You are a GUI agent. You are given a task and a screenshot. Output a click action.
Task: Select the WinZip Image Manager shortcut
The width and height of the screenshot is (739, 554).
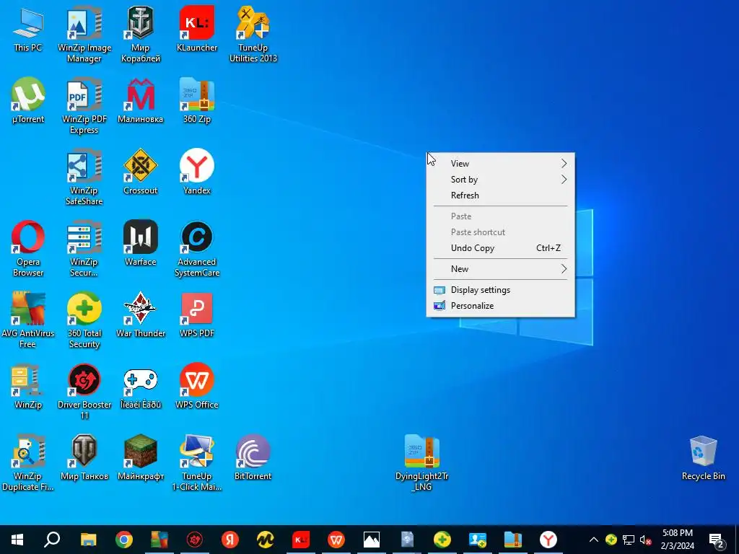point(84,34)
